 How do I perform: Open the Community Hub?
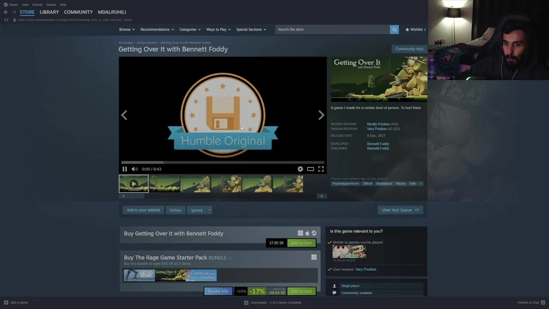409,49
